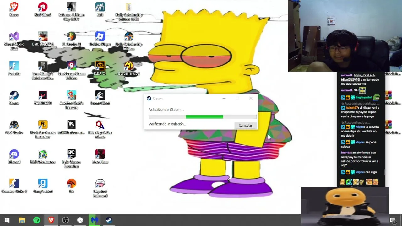This screenshot has height=226, width=402.
Task: Launch the Lunar Client desktop icon
Action: tap(100, 98)
